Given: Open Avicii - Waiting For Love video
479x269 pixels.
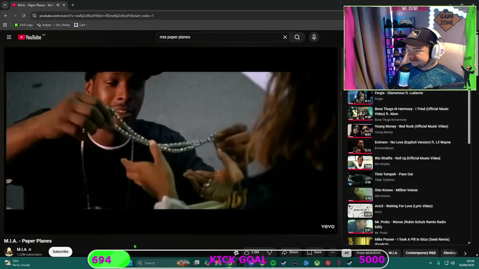Looking at the screenshot, I should coord(403,206).
